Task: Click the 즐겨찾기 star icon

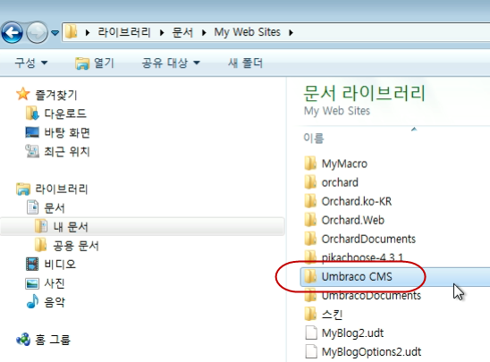Action: point(23,94)
